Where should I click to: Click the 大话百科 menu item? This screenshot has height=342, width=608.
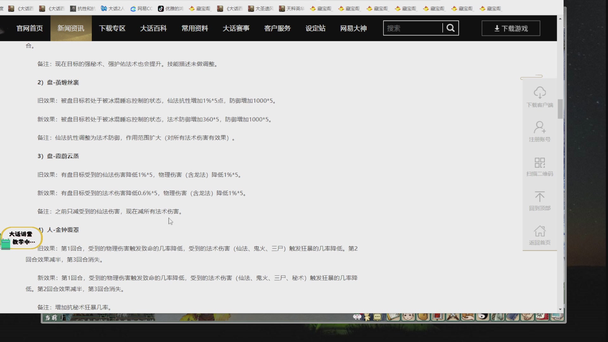tap(153, 28)
